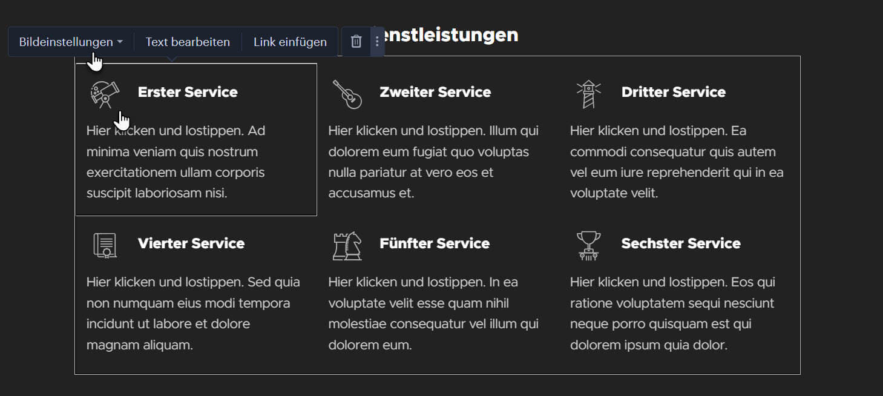Viewport: 883px width, 396px height.
Task: Select the certificate icon of Vierter Service
Action: point(105,245)
